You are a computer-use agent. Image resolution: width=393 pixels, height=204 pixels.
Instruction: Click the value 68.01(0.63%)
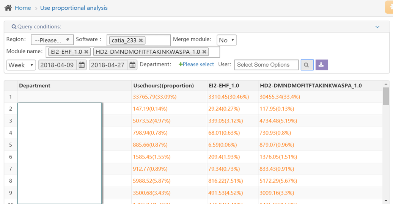(224, 133)
